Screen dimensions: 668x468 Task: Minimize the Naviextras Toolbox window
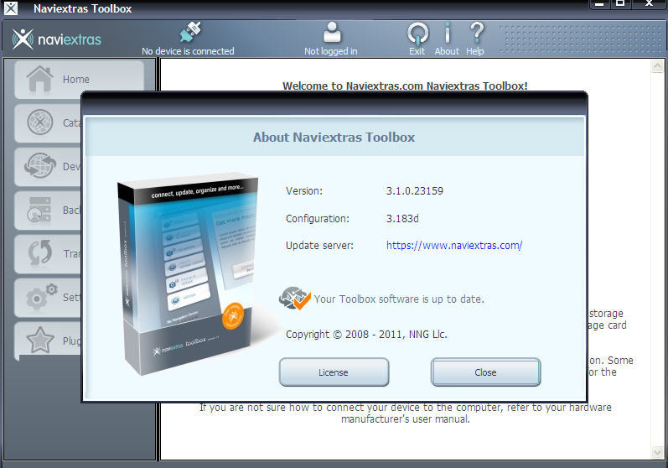pyautogui.click(x=600, y=4)
